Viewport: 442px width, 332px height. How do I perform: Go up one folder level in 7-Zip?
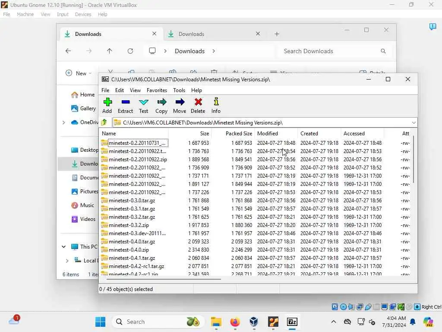tap(104, 122)
